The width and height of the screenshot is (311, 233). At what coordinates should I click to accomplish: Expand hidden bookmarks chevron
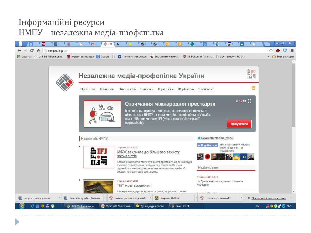[268, 57]
